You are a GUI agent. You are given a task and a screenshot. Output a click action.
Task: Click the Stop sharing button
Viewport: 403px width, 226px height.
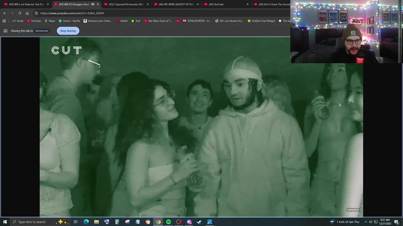tap(68, 31)
